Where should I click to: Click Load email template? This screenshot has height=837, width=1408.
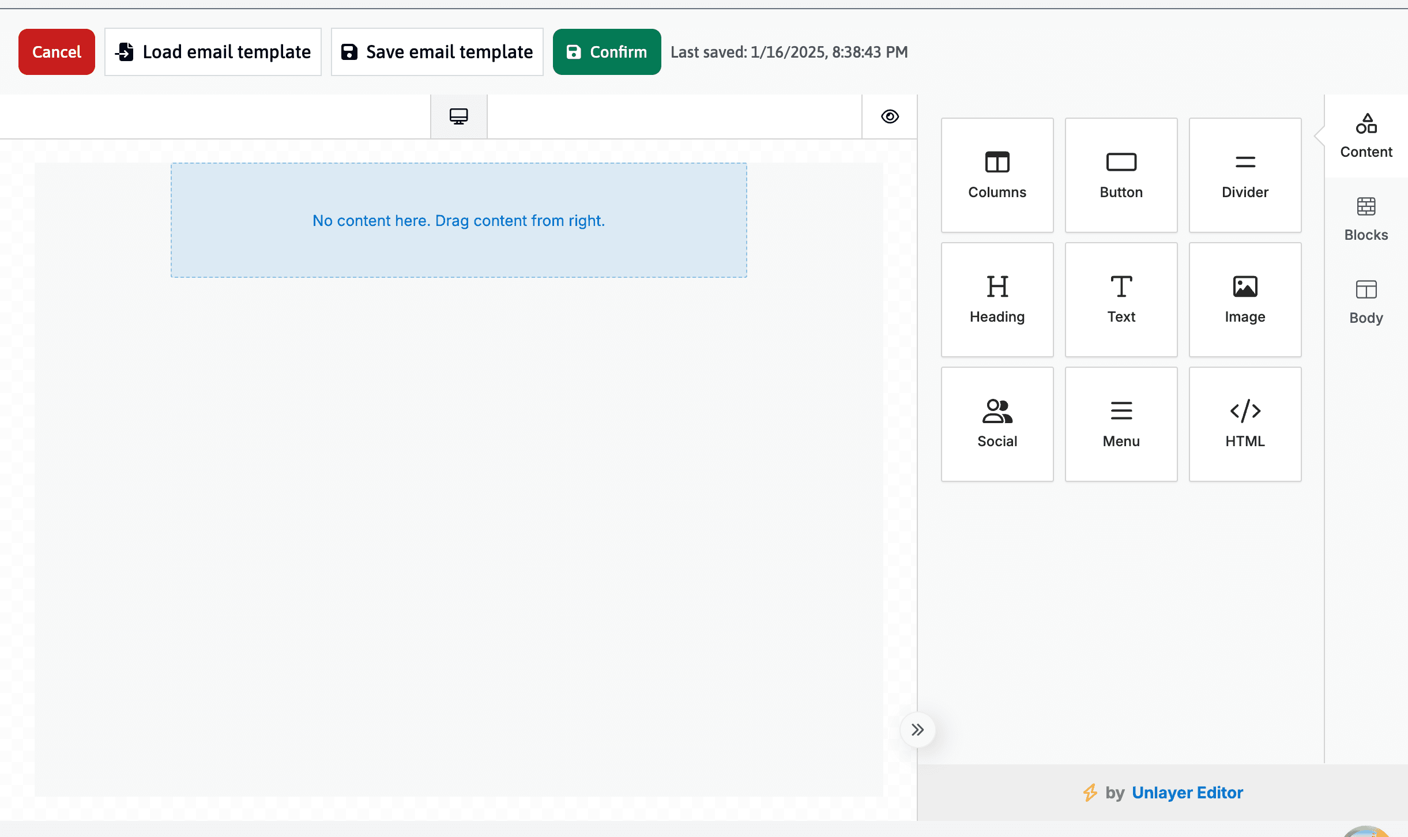click(213, 52)
